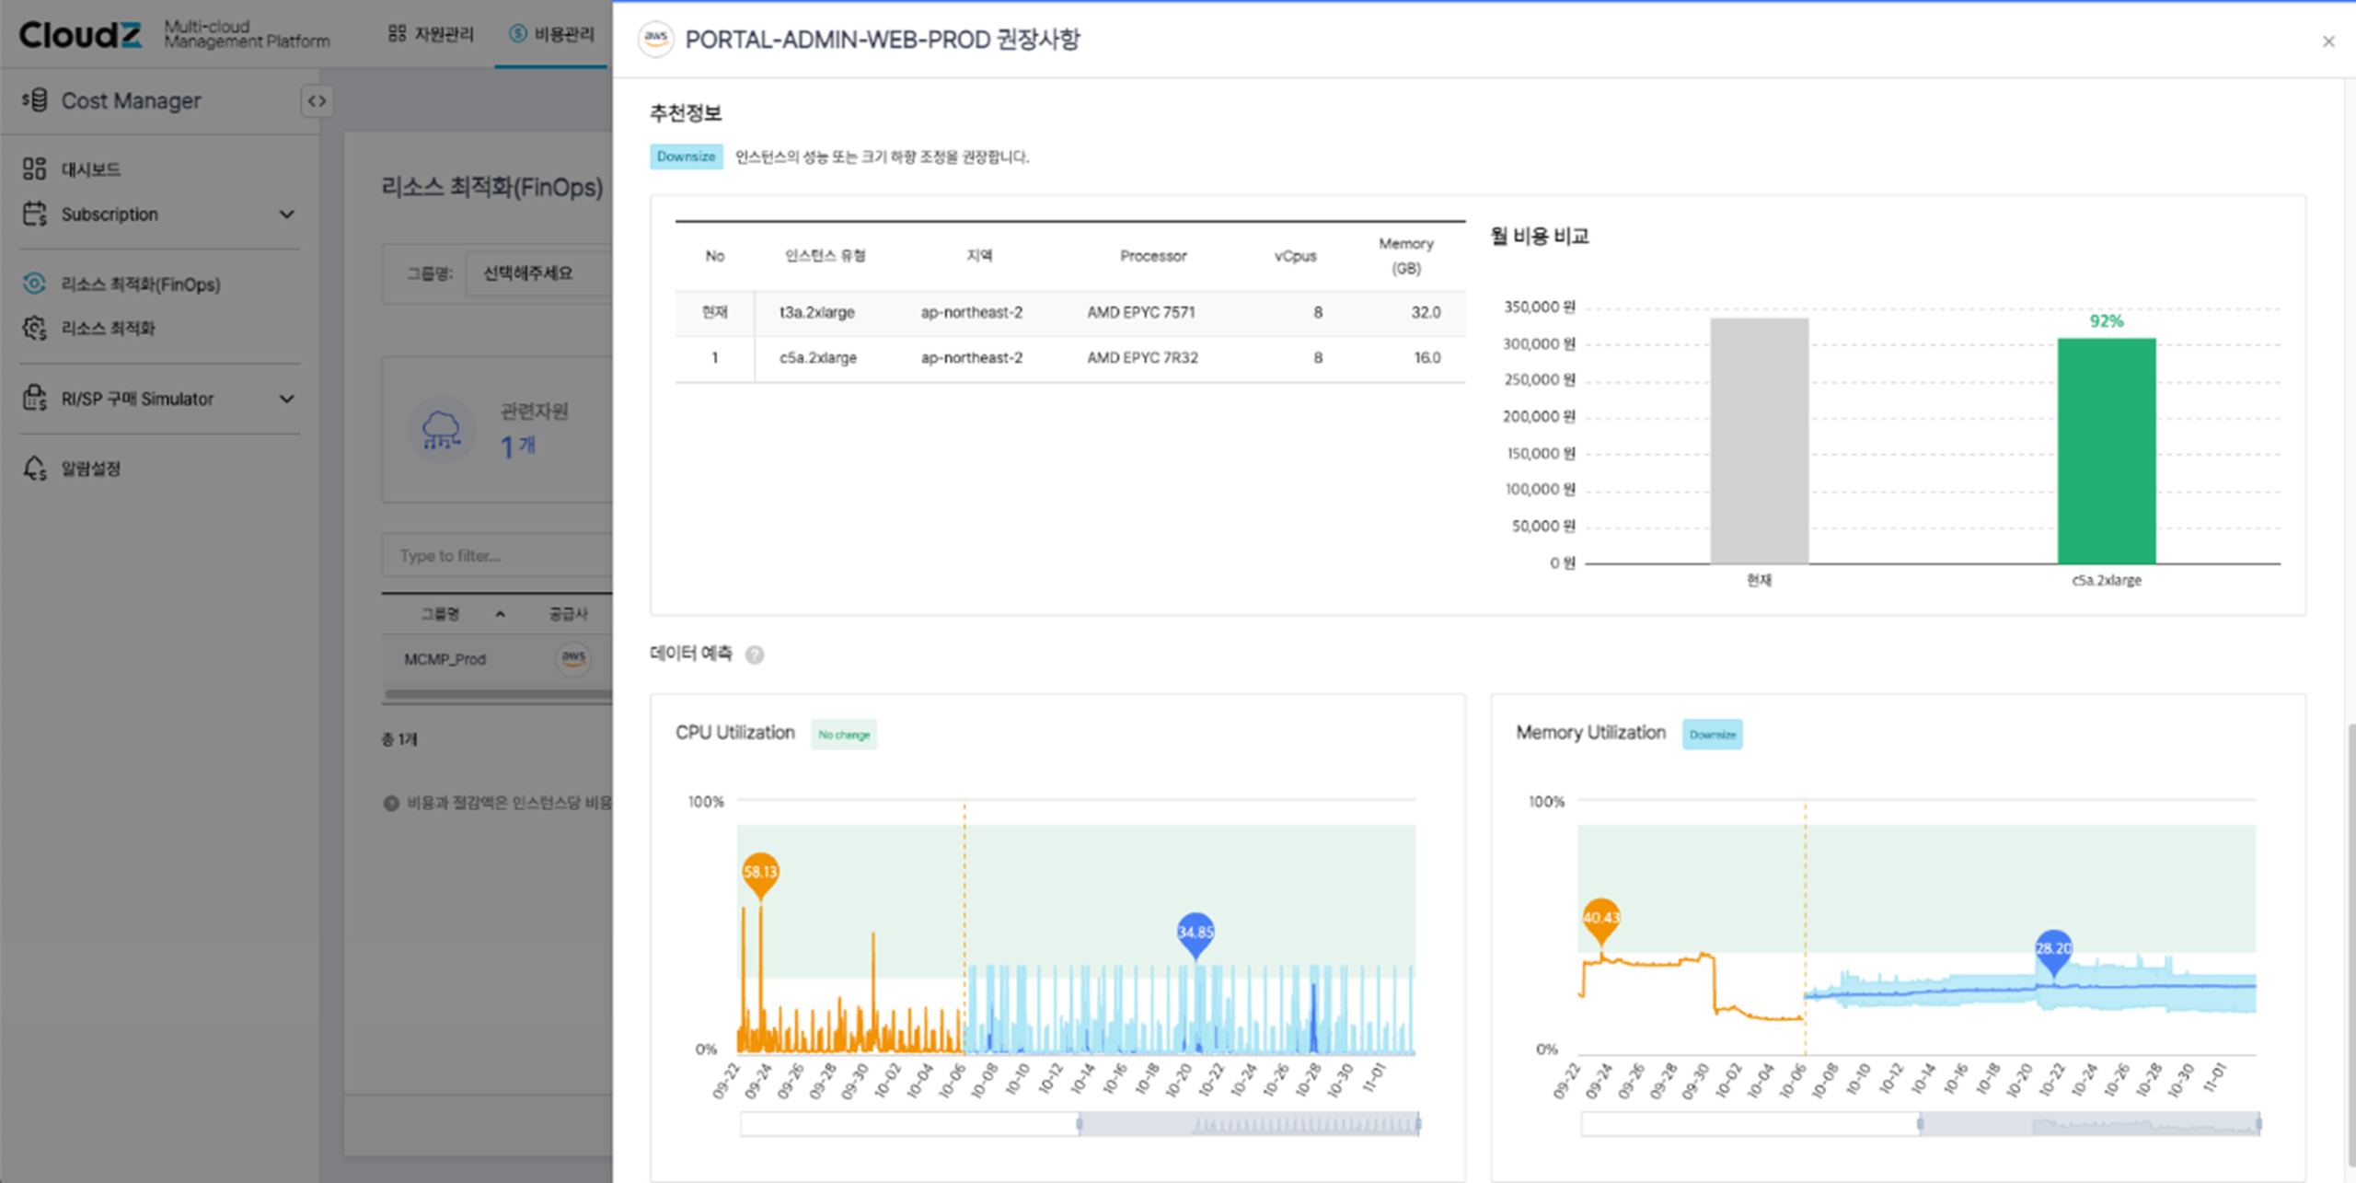Expand the Subscription menu chevron
2356x1183 pixels.
pos(288,214)
